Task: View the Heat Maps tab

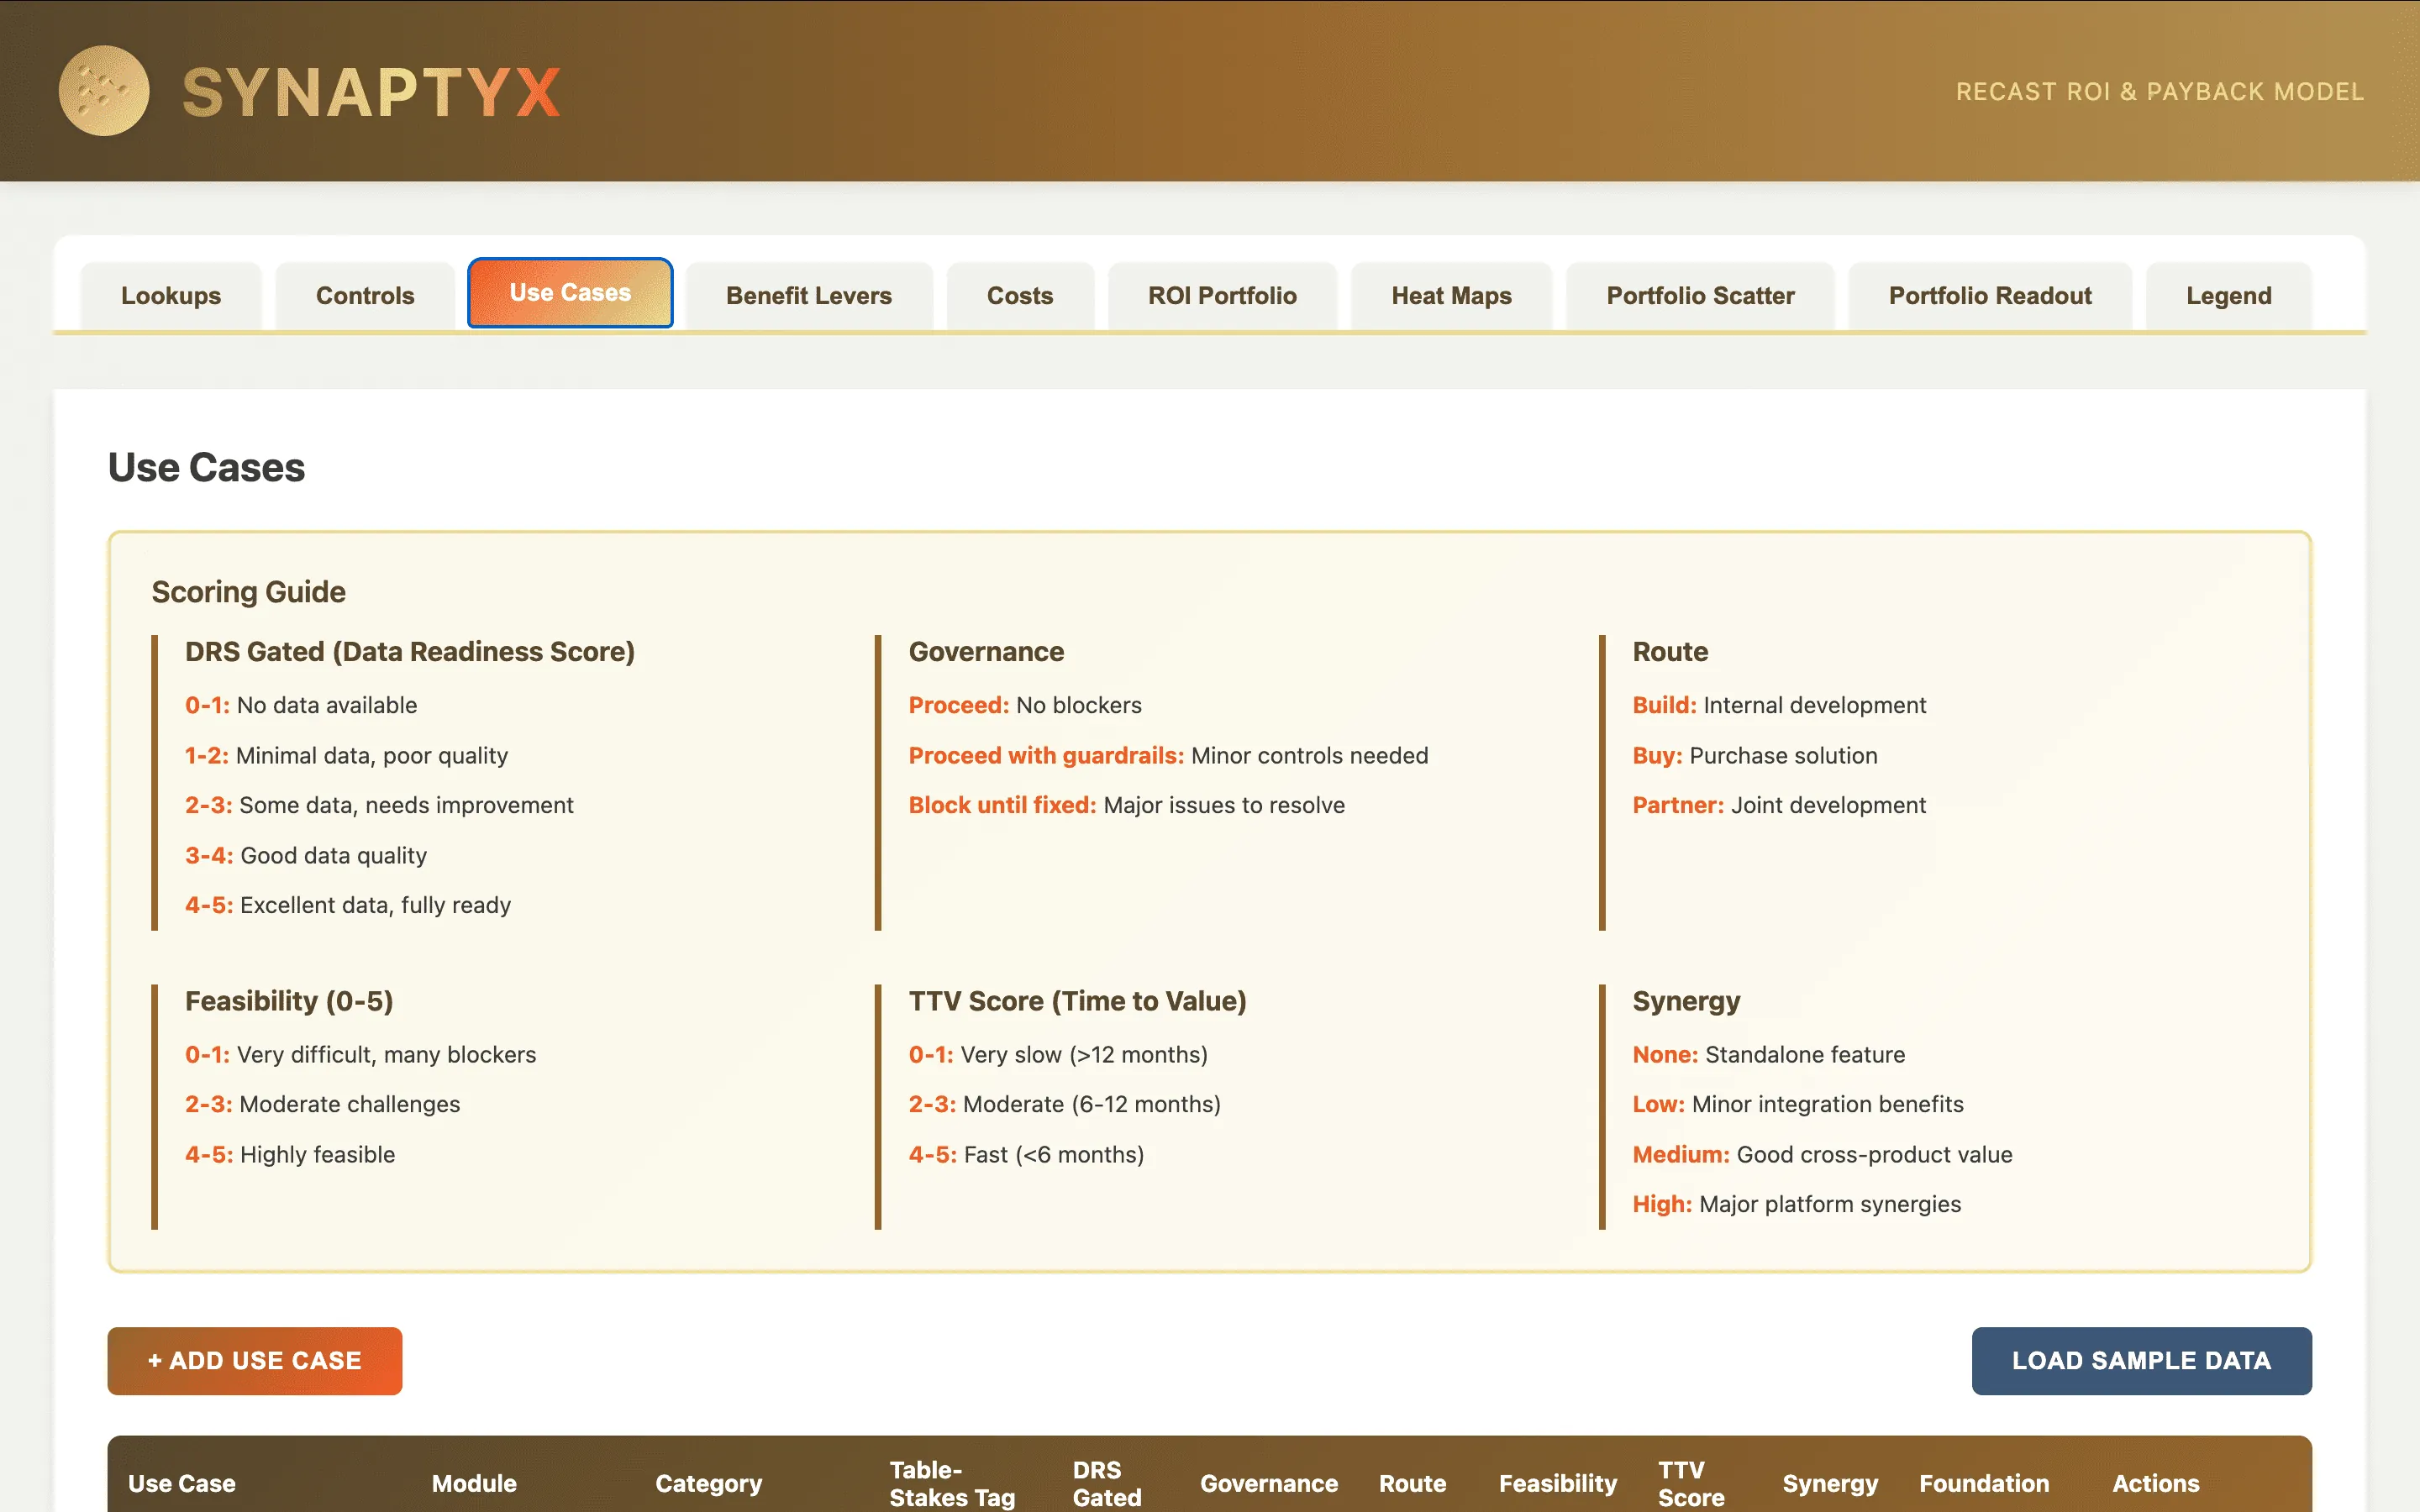Action: pos(1451,295)
